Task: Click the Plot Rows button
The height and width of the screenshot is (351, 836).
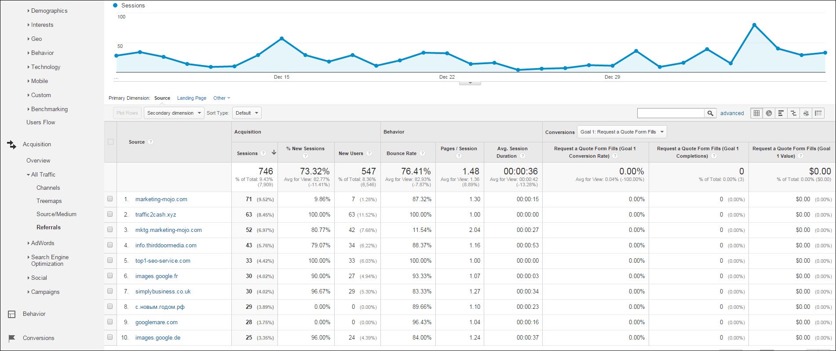Action: 127,113
